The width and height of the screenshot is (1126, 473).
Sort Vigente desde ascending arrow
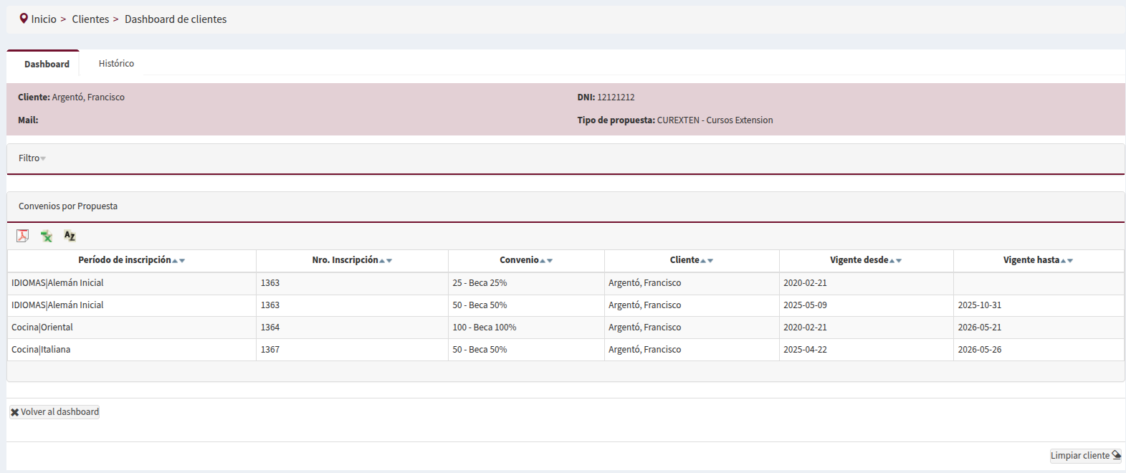pyautogui.click(x=892, y=261)
